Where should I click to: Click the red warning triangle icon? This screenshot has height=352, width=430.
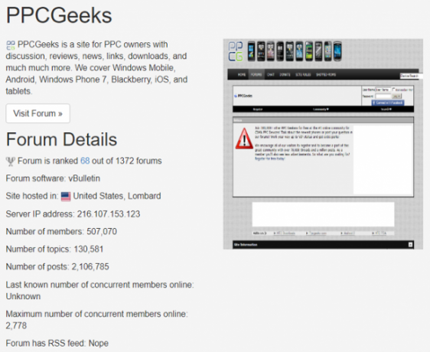pos(244,139)
